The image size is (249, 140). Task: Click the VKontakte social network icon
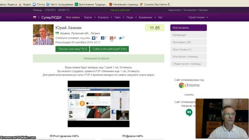pyautogui.click(x=93, y=38)
